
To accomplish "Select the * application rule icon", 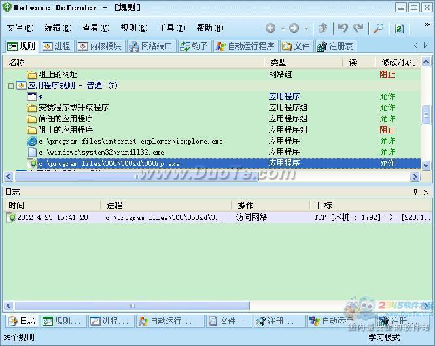I will [32, 97].
